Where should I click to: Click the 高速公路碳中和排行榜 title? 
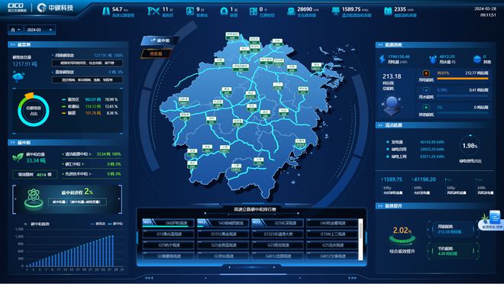254,209
